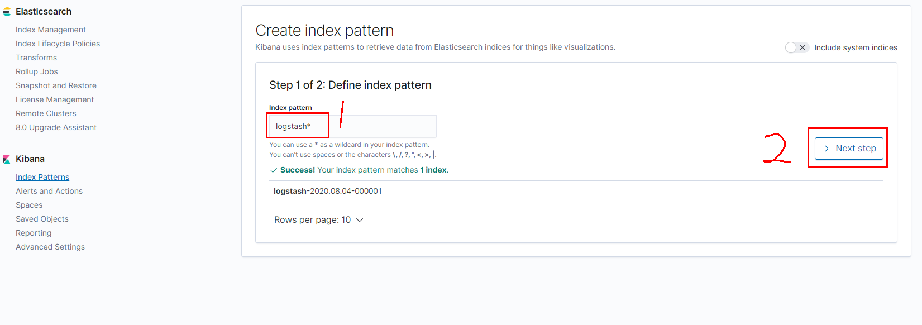Open Remote Clusters page
922x325 pixels.
46,113
